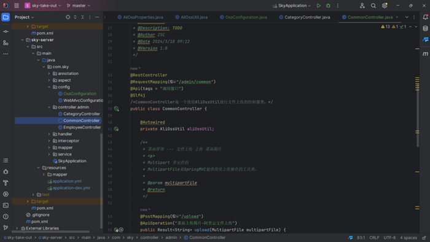Select CategoryController in project tree
The image size is (430, 242).
pos(79,114)
